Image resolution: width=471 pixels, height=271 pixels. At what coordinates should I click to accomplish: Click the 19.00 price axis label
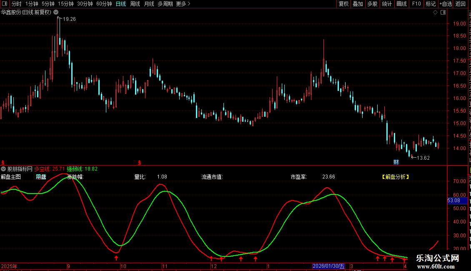click(x=459, y=23)
